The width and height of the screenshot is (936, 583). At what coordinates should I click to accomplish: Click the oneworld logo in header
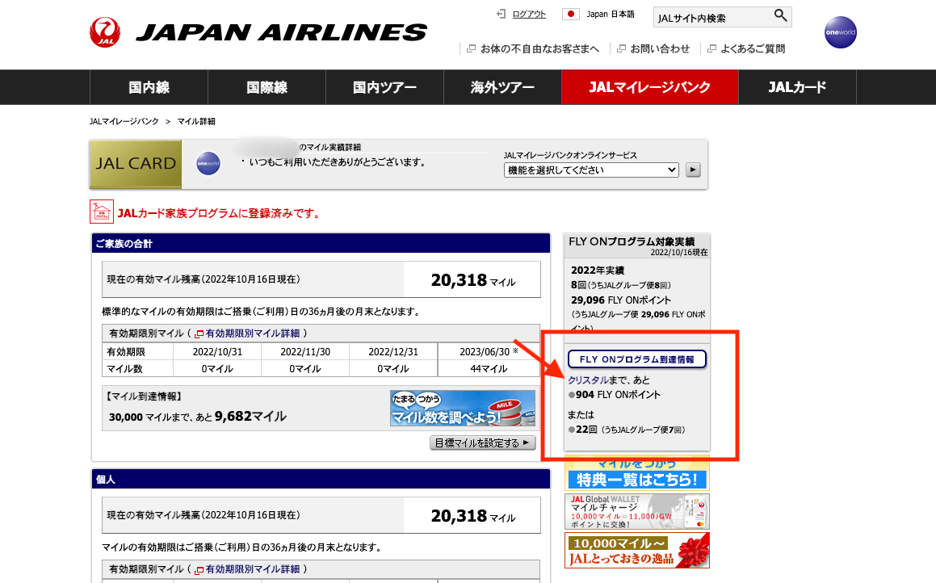tap(840, 32)
